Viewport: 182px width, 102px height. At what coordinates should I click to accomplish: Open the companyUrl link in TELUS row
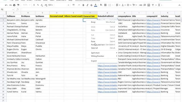point(153,36)
